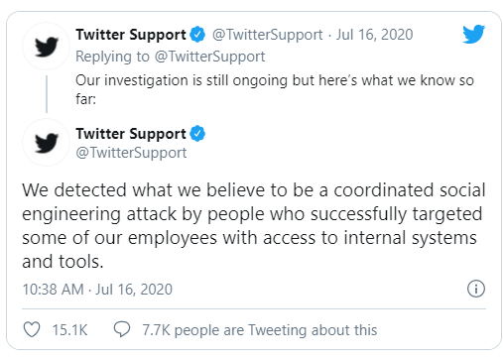Open the Twitter Support name in the parent tweet
503x358 pixels.
[x=131, y=35]
